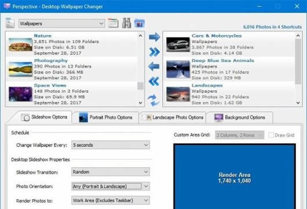The width and height of the screenshot is (307, 209).
Task: Open the calendar-style list view icon
Action: pyautogui.click(x=113, y=23)
